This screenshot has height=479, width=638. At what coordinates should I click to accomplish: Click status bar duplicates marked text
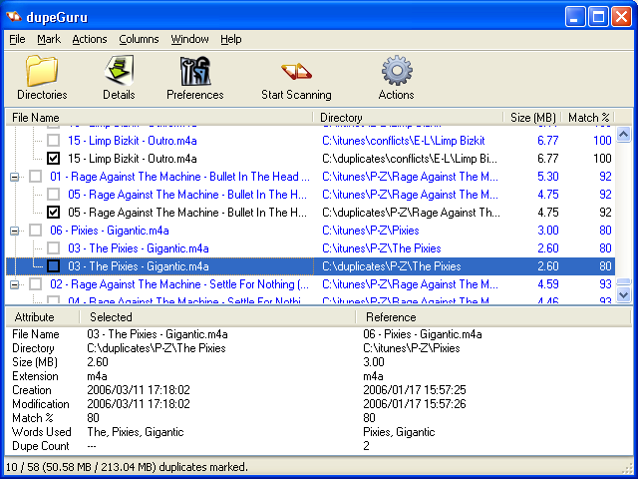[x=127, y=467]
